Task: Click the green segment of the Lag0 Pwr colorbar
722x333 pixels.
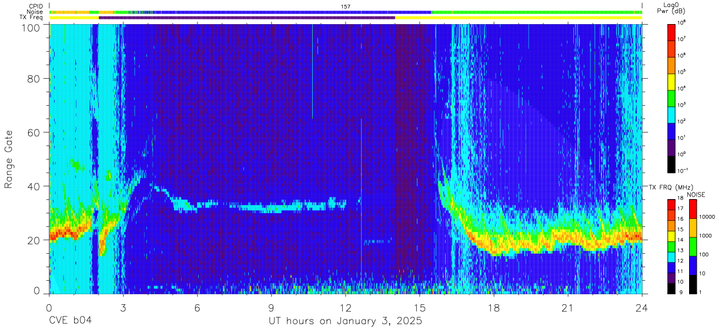Action: [671, 97]
